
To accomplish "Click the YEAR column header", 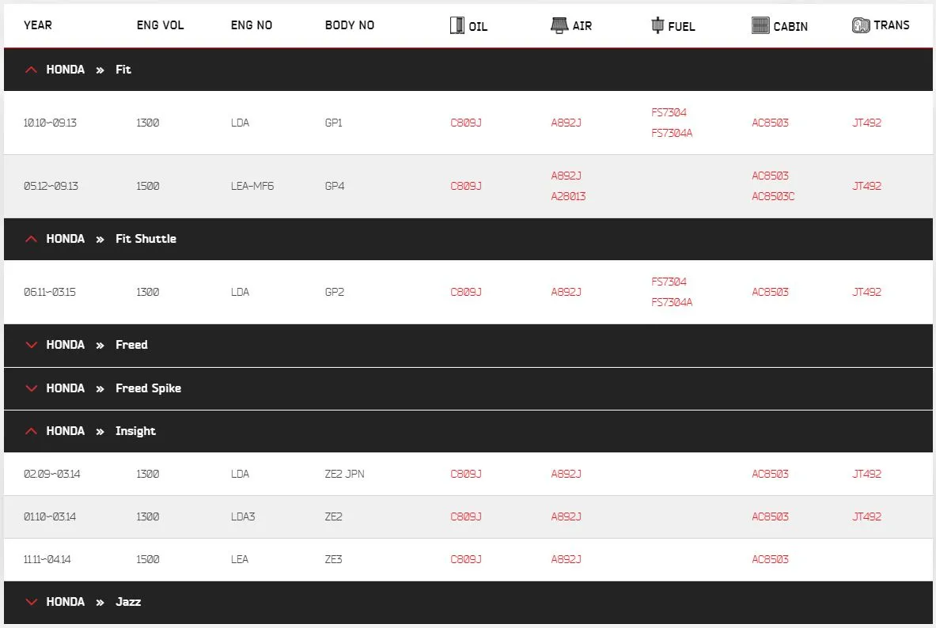I will (x=38, y=25).
